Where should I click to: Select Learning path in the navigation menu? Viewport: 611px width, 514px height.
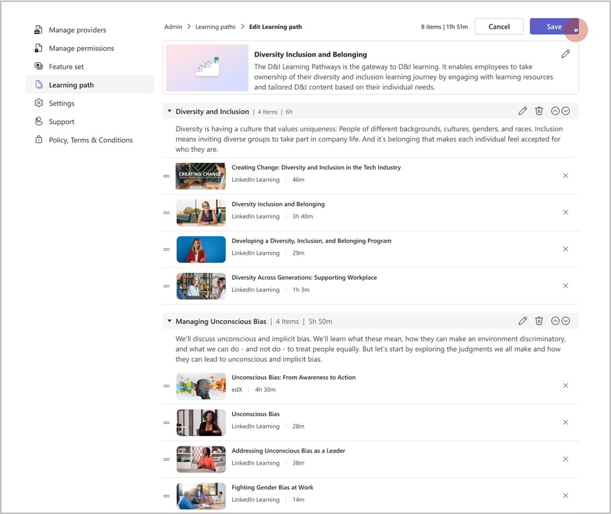point(71,85)
